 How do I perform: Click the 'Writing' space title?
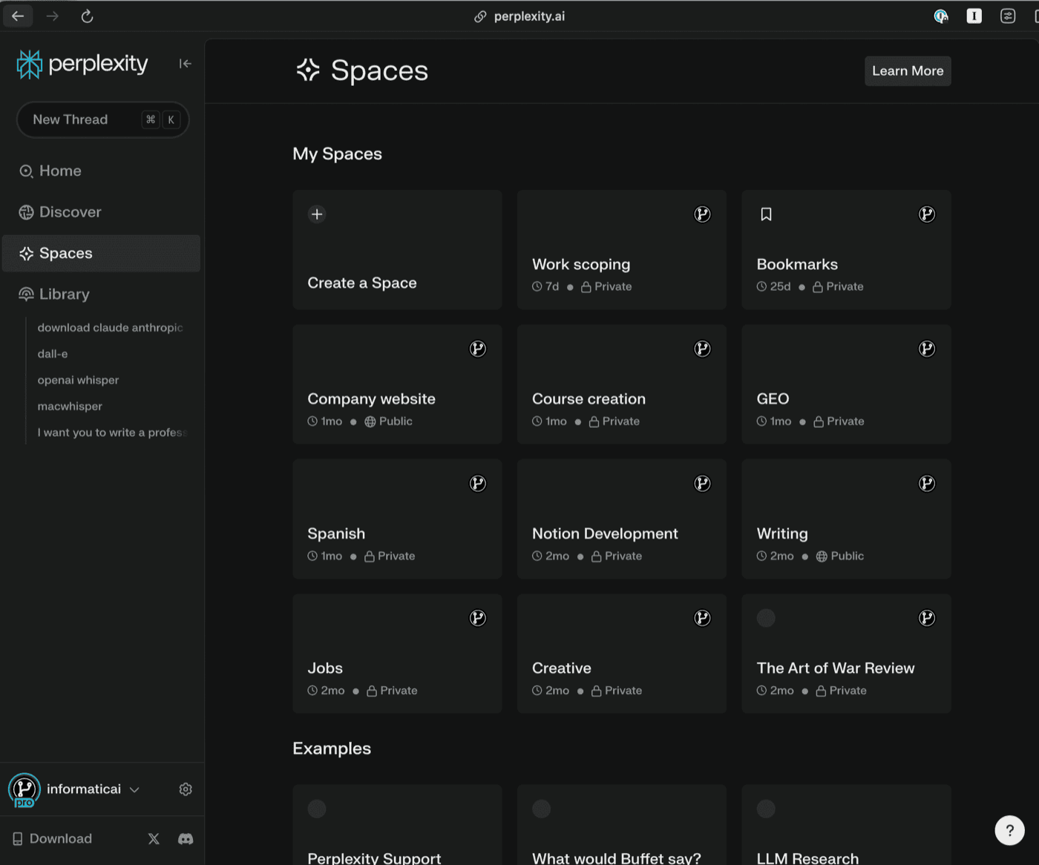tap(782, 534)
